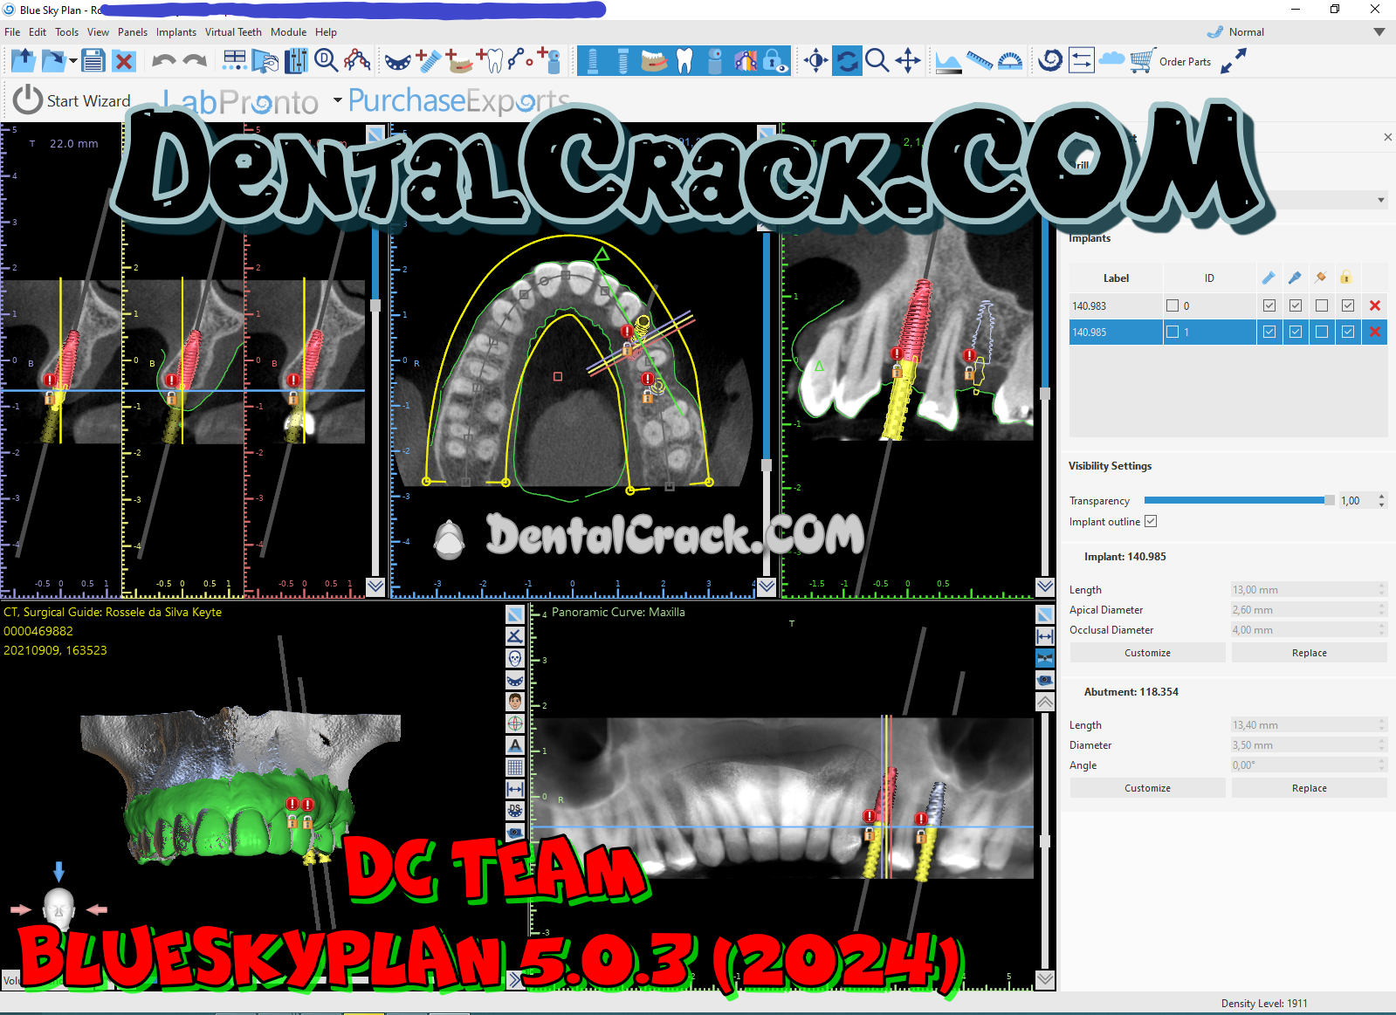This screenshot has width=1396, height=1015.
Task: Select the active rotate view tool
Action: pos(847,61)
